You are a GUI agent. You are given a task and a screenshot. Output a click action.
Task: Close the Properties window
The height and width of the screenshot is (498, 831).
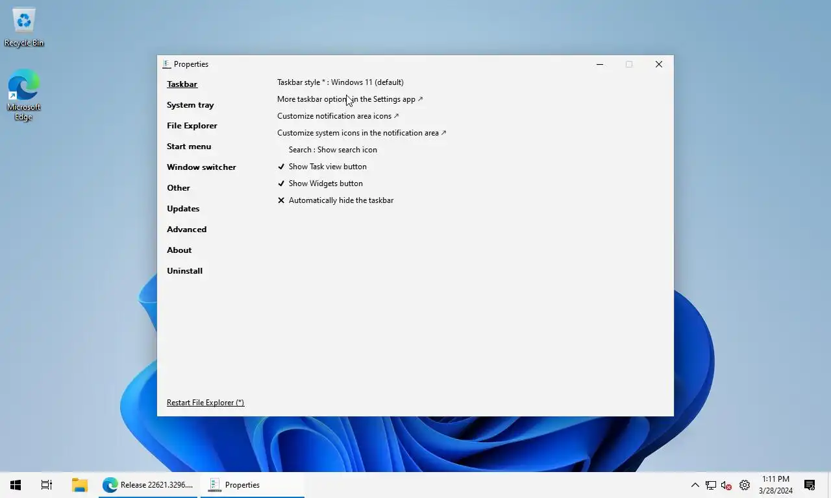pos(659,64)
